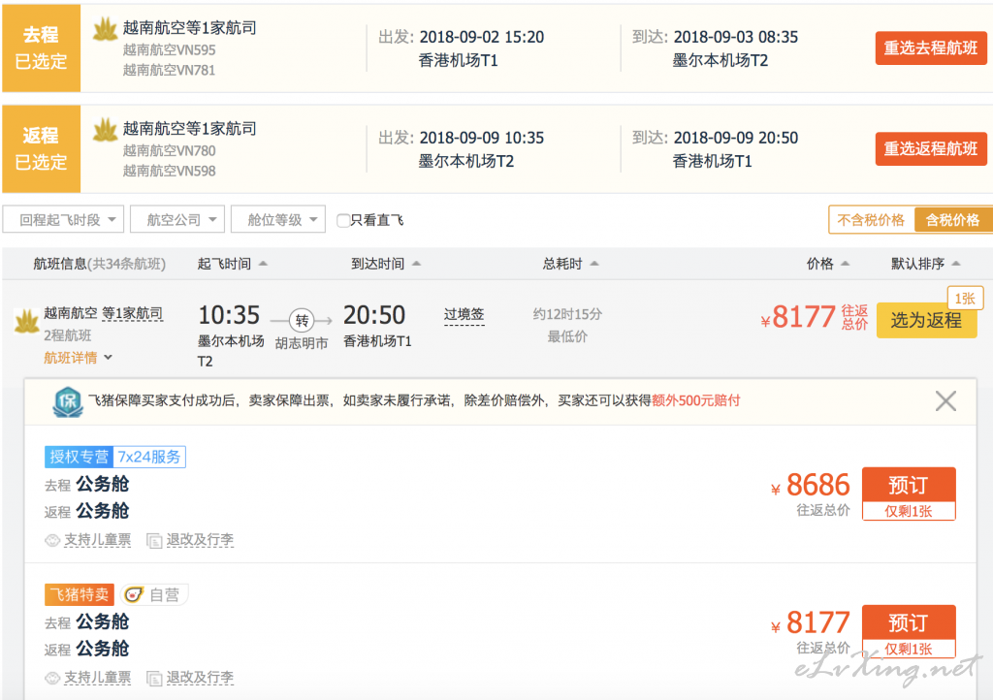Click 2程航班 label

[x=68, y=335]
